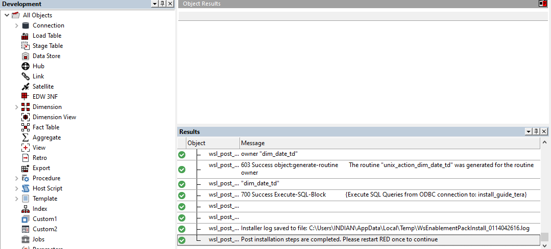Click the Link chain icon
Image resolution: width=551 pixels, height=249 pixels.
tap(26, 76)
